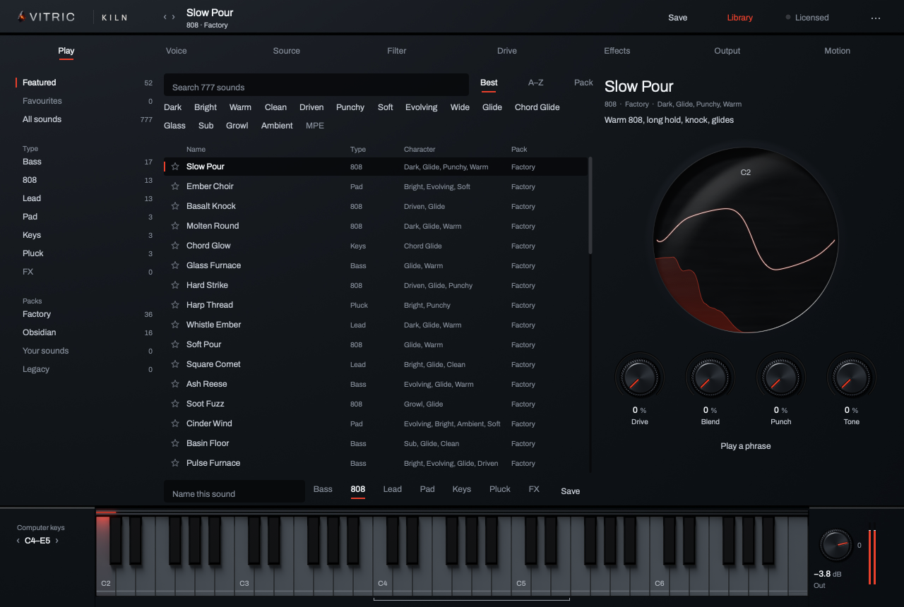Click the sound list scrollbar
Screen dimensions: 904x607
[x=590, y=205]
